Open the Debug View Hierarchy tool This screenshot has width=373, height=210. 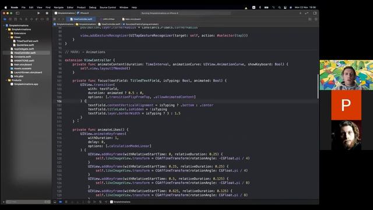89,202
